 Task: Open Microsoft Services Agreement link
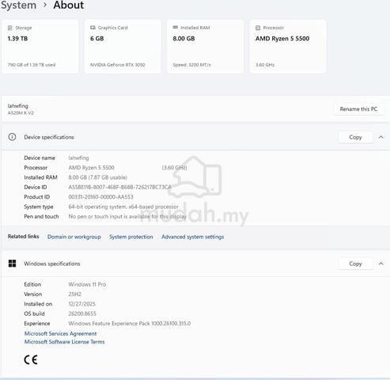click(60, 333)
